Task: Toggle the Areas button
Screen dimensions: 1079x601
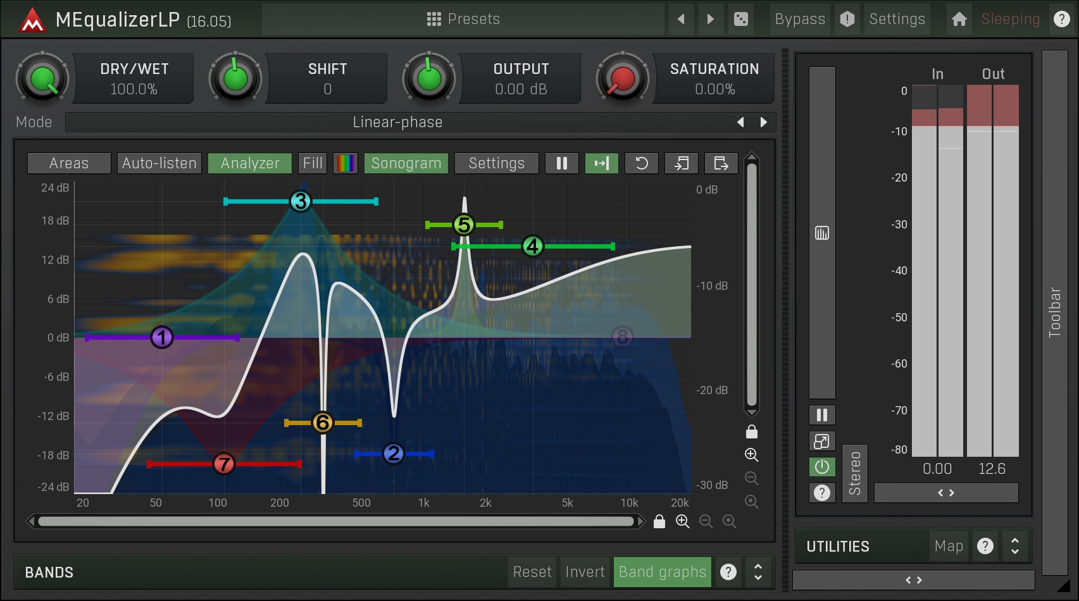Action: coord(69,163)
